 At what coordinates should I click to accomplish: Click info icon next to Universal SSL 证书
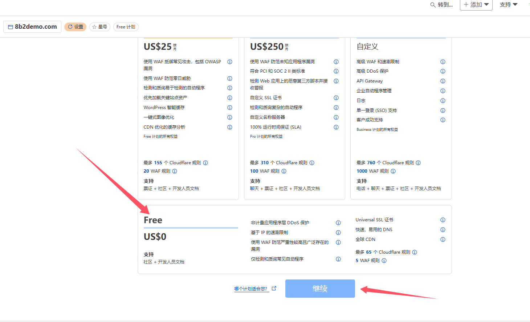coord(443,220)
